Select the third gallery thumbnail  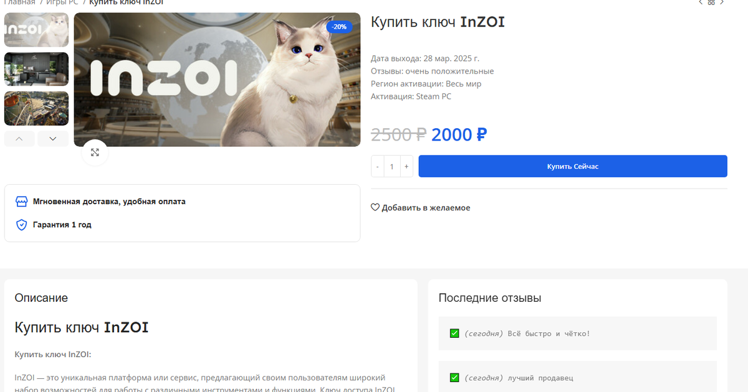[x=36, y=108]
